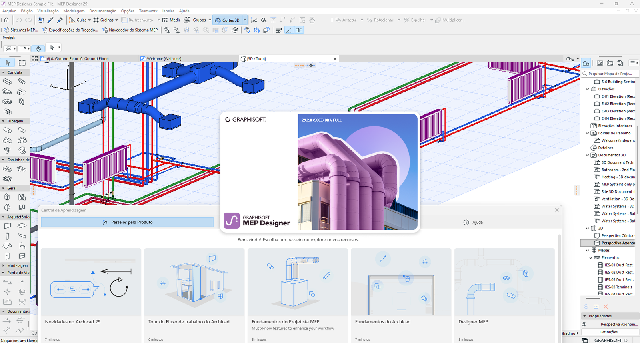The width and height of the screenshot is (640, 343).
Task: Open Especificações do Traçado dialog
Action: pyautogui.click(x=70, y=30)
